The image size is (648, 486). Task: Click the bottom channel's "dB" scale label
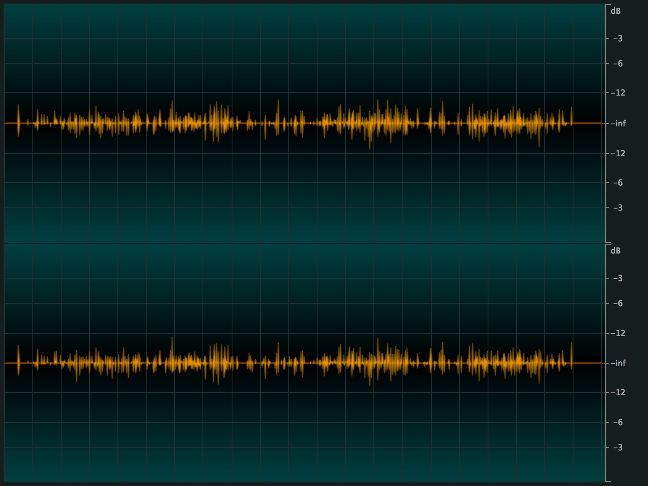(x=616, y=251)
